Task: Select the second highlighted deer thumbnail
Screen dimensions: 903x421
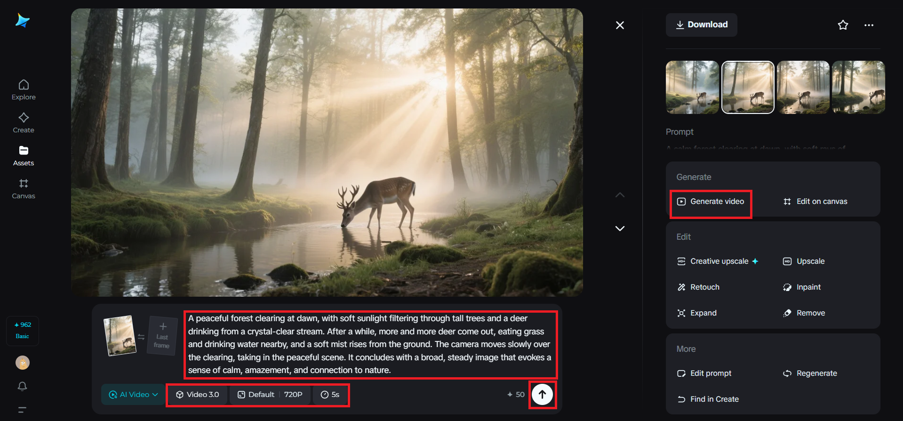Action: point(748,87)
